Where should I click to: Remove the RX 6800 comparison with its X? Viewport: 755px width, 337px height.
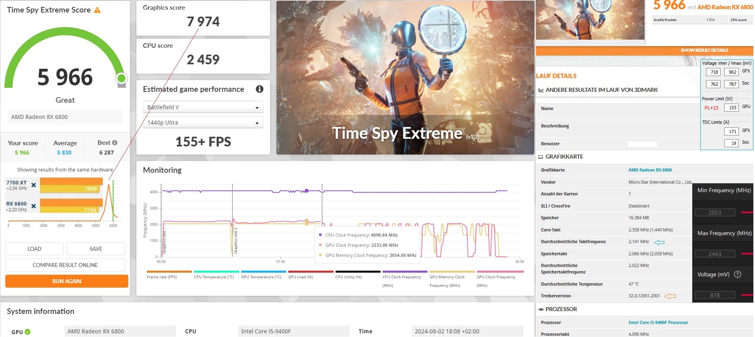(x=34, y=206)
